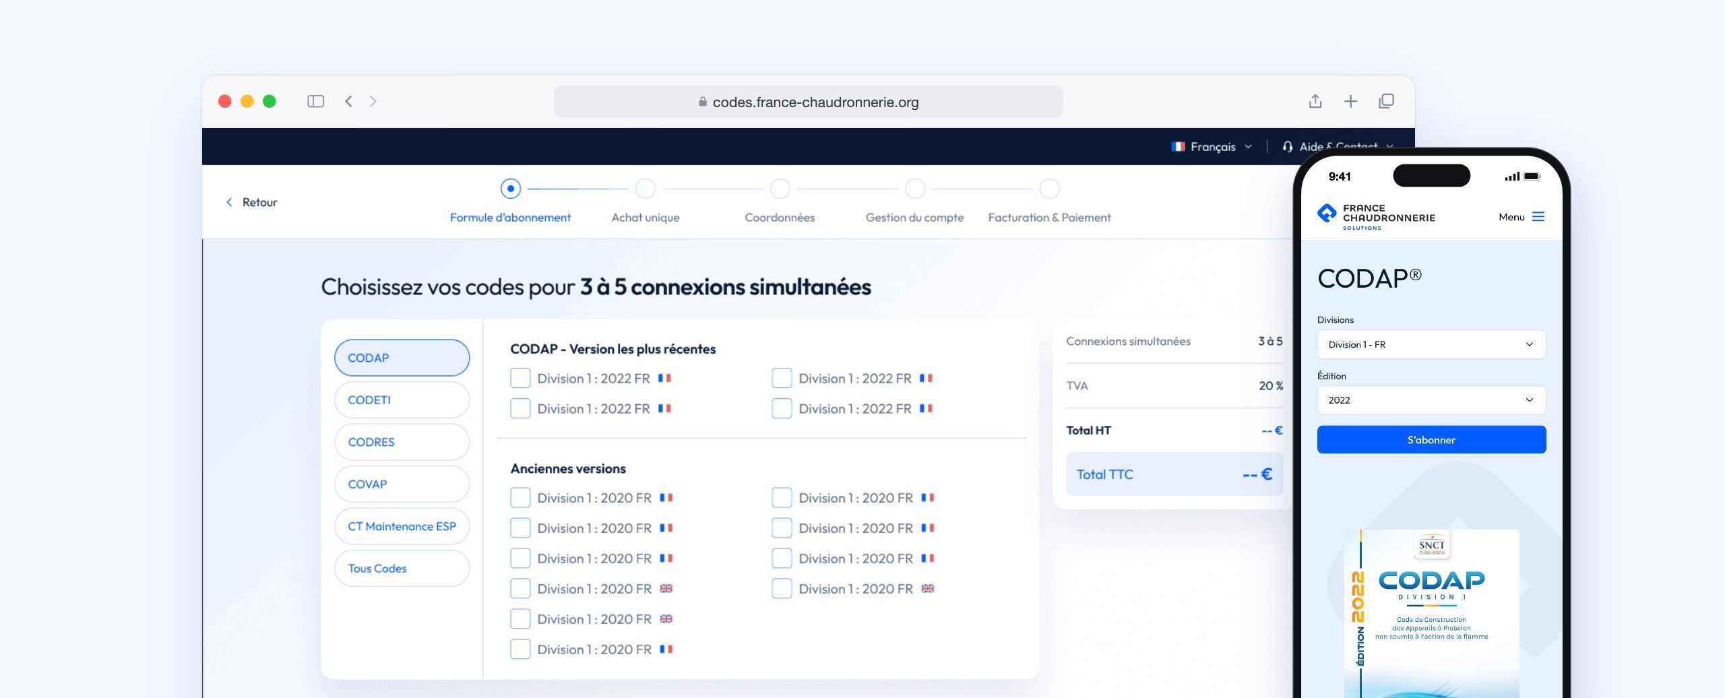Click the headset icon for Aide & Contact
Screen dimensions: 1725x698
click(x=1288, y=146)
